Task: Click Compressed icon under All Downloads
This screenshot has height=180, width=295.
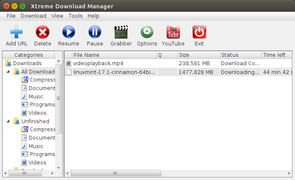Action: tap(25, 79)
